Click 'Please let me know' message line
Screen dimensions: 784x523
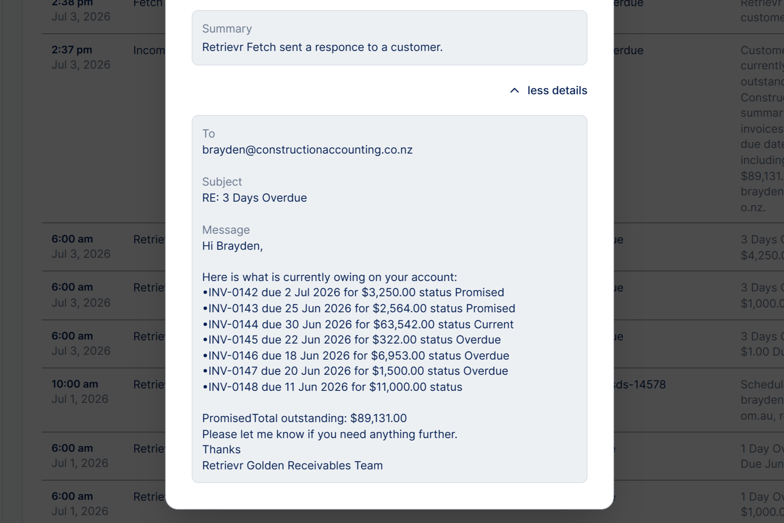(330, 434)
